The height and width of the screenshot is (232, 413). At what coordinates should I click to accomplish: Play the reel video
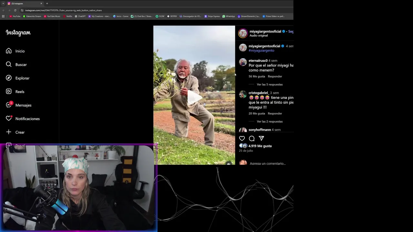(194, 98)
